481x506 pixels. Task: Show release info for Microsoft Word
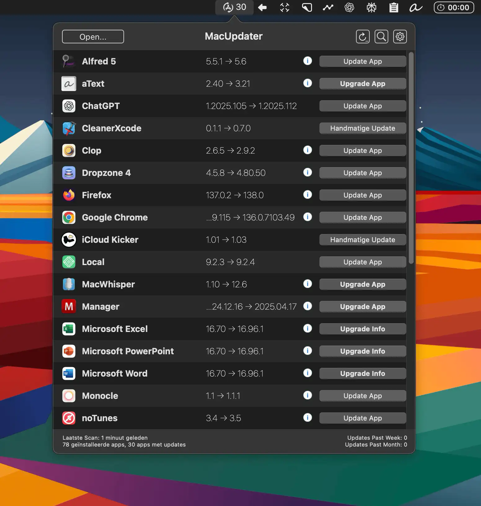(307, 373)
